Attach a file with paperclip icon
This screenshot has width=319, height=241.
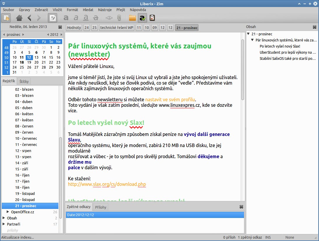tap(119, 18)
